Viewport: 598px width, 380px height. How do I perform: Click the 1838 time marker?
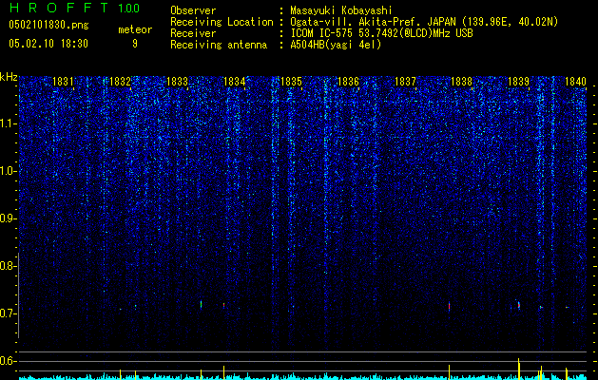(x=461, y=82)
